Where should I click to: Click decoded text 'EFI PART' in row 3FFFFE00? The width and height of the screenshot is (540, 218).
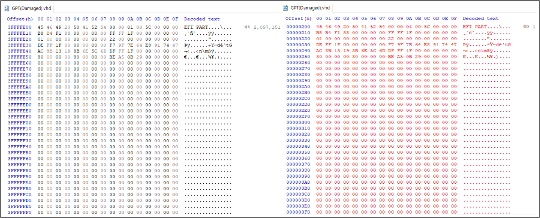[196, 27]
